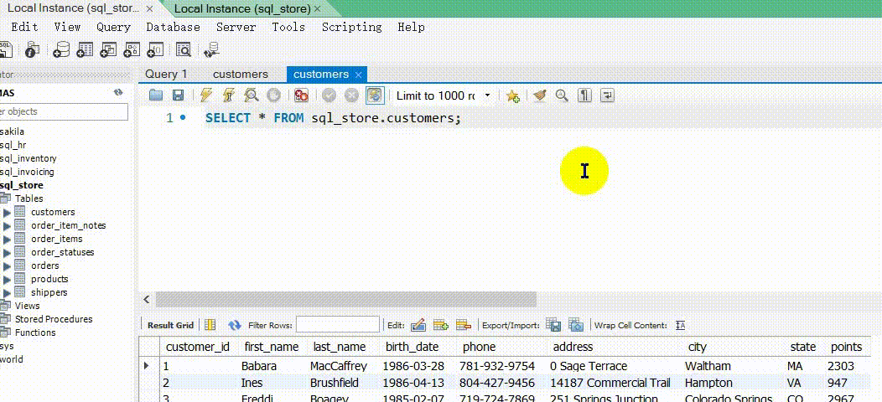Refresh the schemas list

(118, 93)
